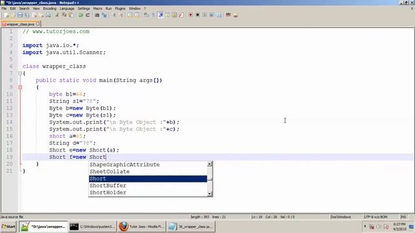Viewport: 415px width, 233px height.
Task: Open the Edit menu
Action: pyautogui.click(x=13, y=8)
